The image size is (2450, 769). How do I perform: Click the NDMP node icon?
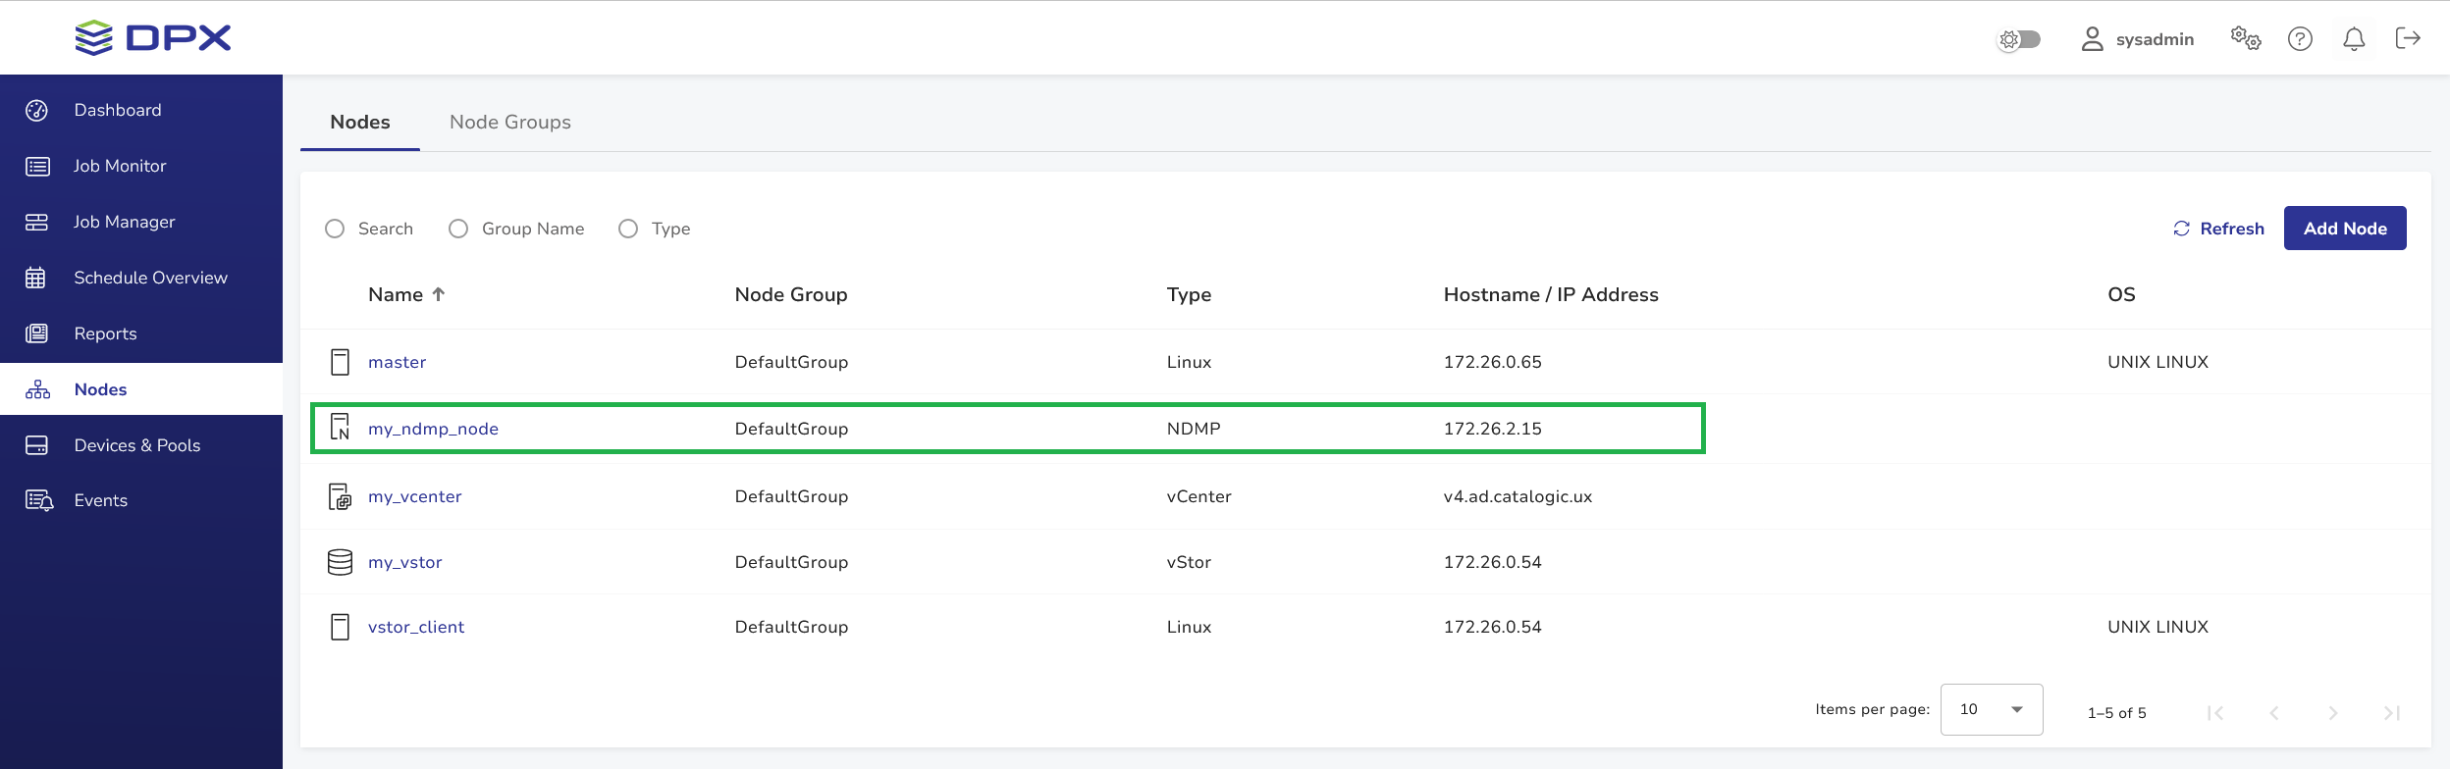340,428
